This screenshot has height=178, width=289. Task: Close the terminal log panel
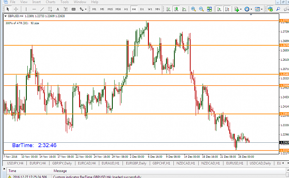pyautogui.click(x=4, y=169)
